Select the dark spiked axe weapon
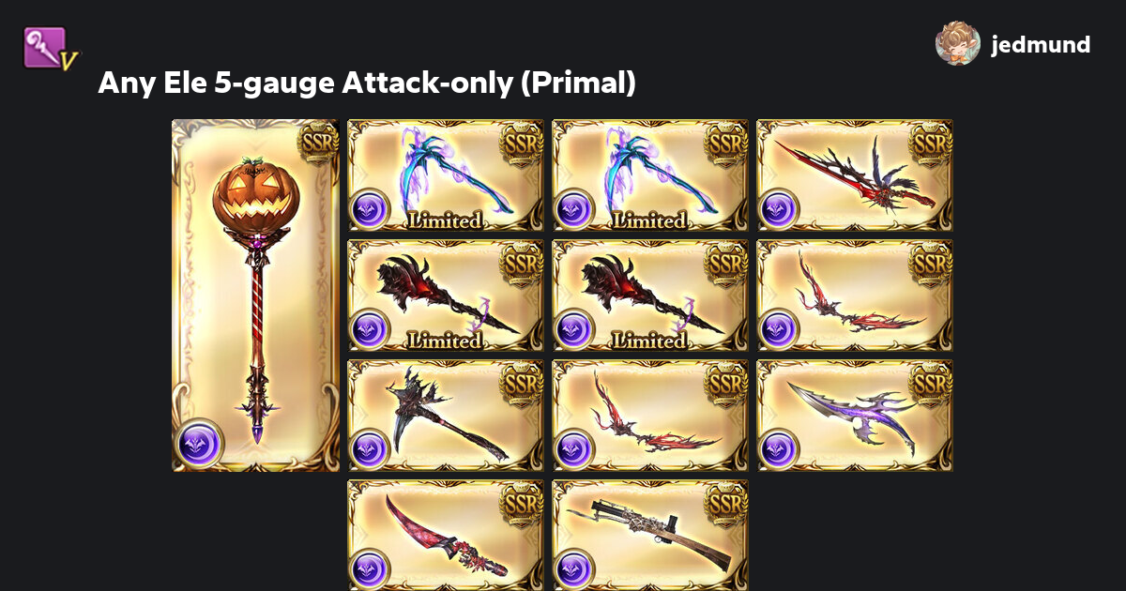1126x591 pixels. pyautogui.click(x=446, y=416)
